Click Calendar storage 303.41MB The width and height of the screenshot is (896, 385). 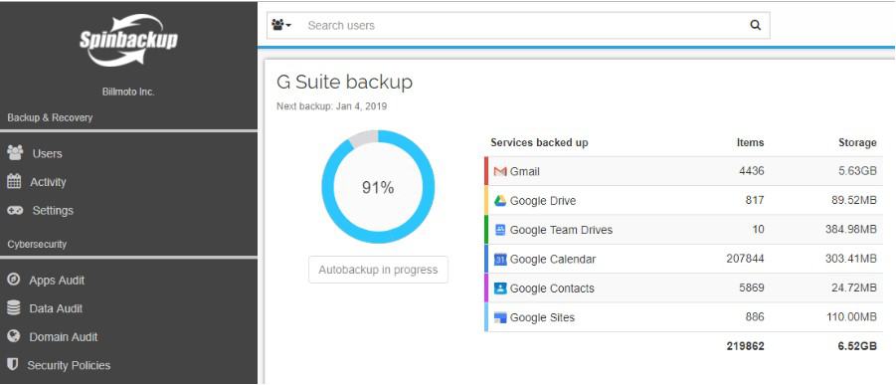coord(851,259)
